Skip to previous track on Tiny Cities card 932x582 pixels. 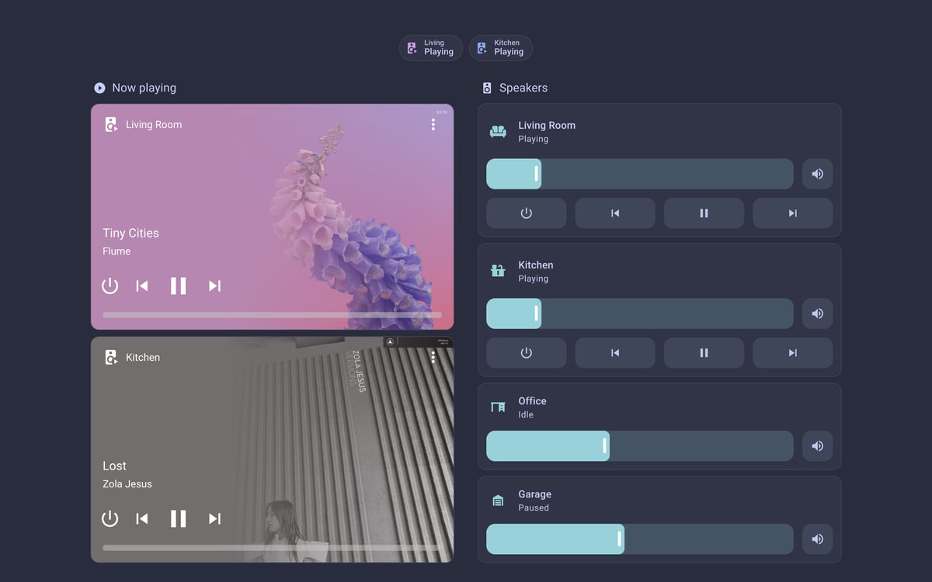[x=142, y=286]
